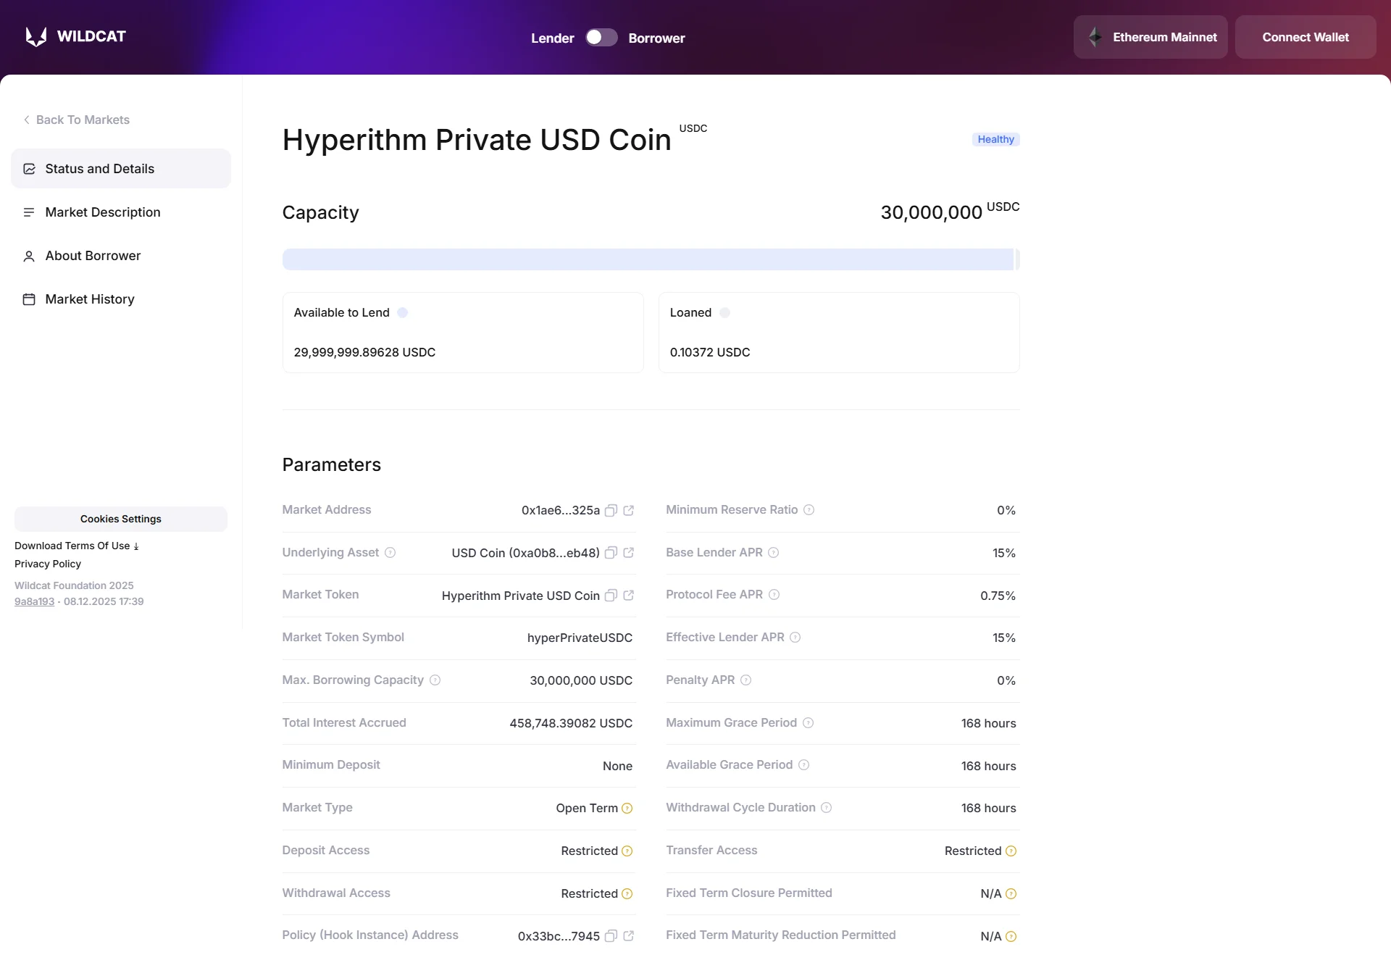Click the Healthy status badge
The height and width of the screenshot is (968, 1391).
[x=995, y=139]
